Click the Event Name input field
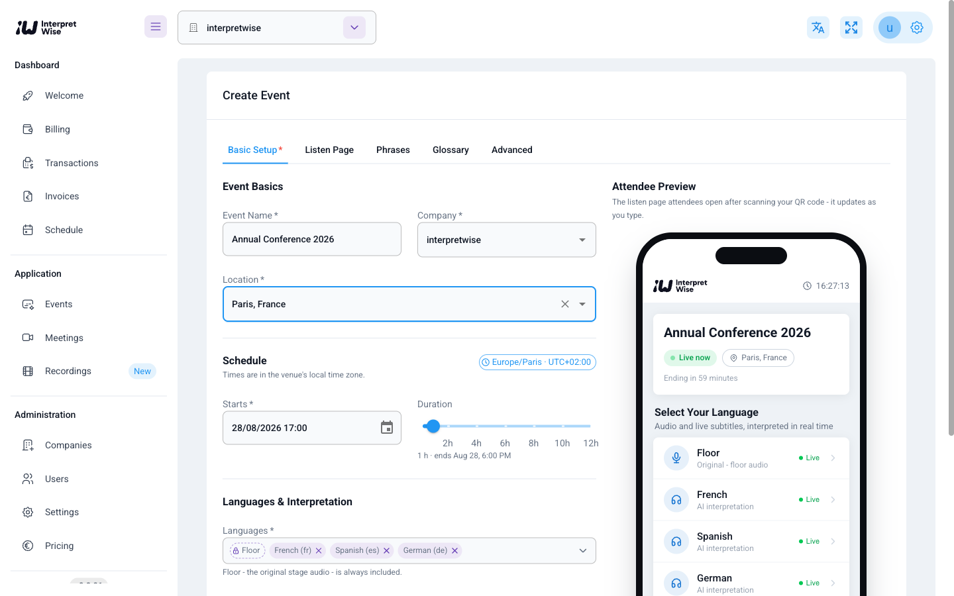The image size is (954, 596). 312,239
